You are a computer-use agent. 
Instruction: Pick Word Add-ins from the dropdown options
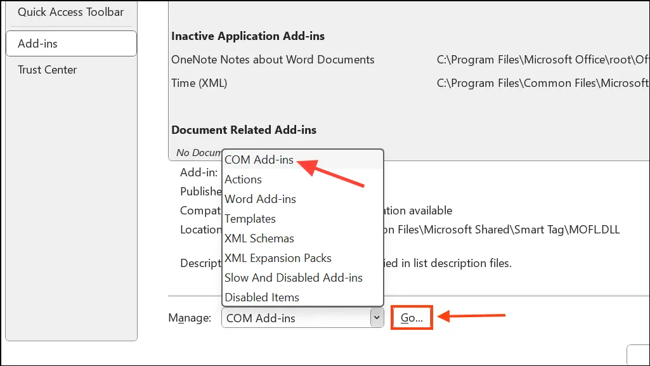pos(260,199)
